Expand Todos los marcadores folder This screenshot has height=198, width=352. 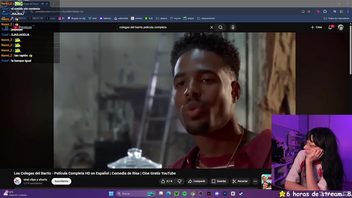click(337, 18)
